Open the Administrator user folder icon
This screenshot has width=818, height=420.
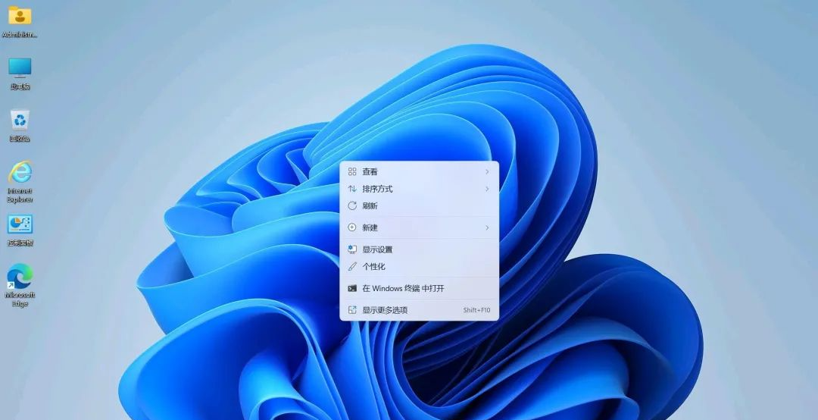20,16
